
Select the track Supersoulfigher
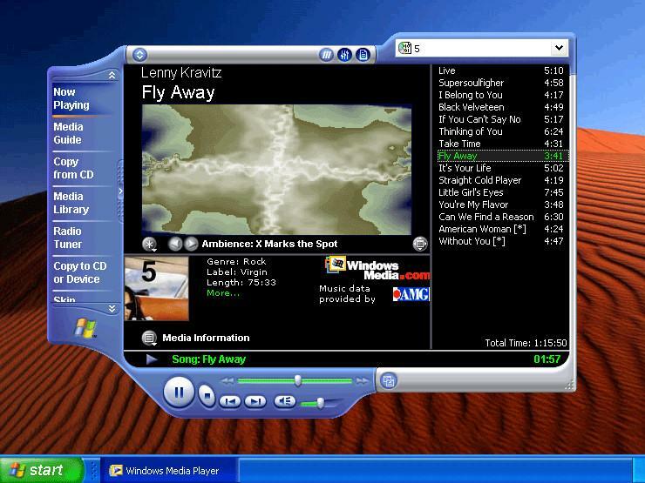pos(501,83)
